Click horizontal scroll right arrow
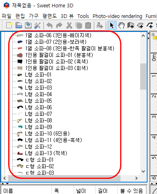 click(137, 178)
